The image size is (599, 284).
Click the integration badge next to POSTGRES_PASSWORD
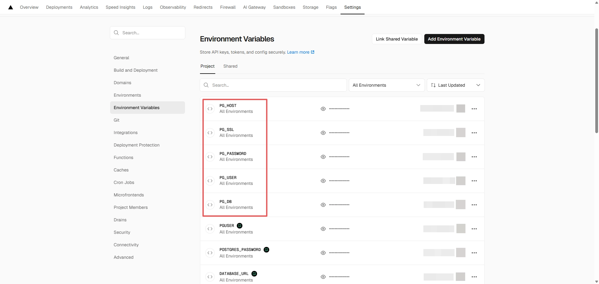click(x=266, y=250)
